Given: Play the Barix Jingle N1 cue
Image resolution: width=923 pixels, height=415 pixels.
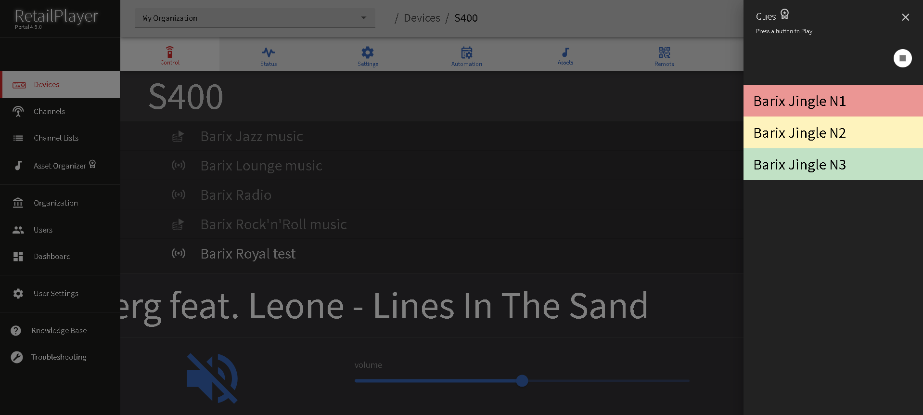Looking at the screenshot, I should [833, 101].
